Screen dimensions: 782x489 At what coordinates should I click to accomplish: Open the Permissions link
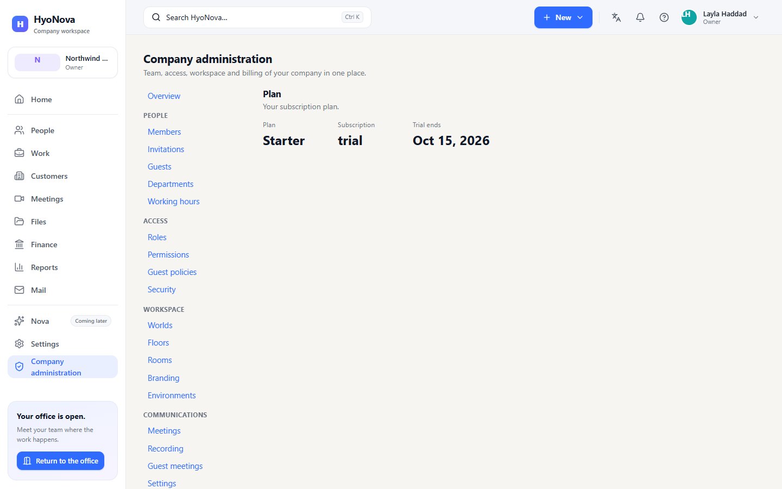[168, 255]
